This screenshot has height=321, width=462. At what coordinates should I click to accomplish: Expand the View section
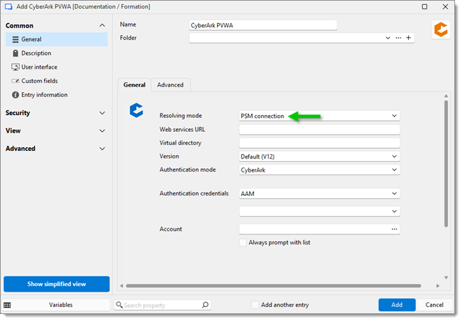click(x=103, y=130)
